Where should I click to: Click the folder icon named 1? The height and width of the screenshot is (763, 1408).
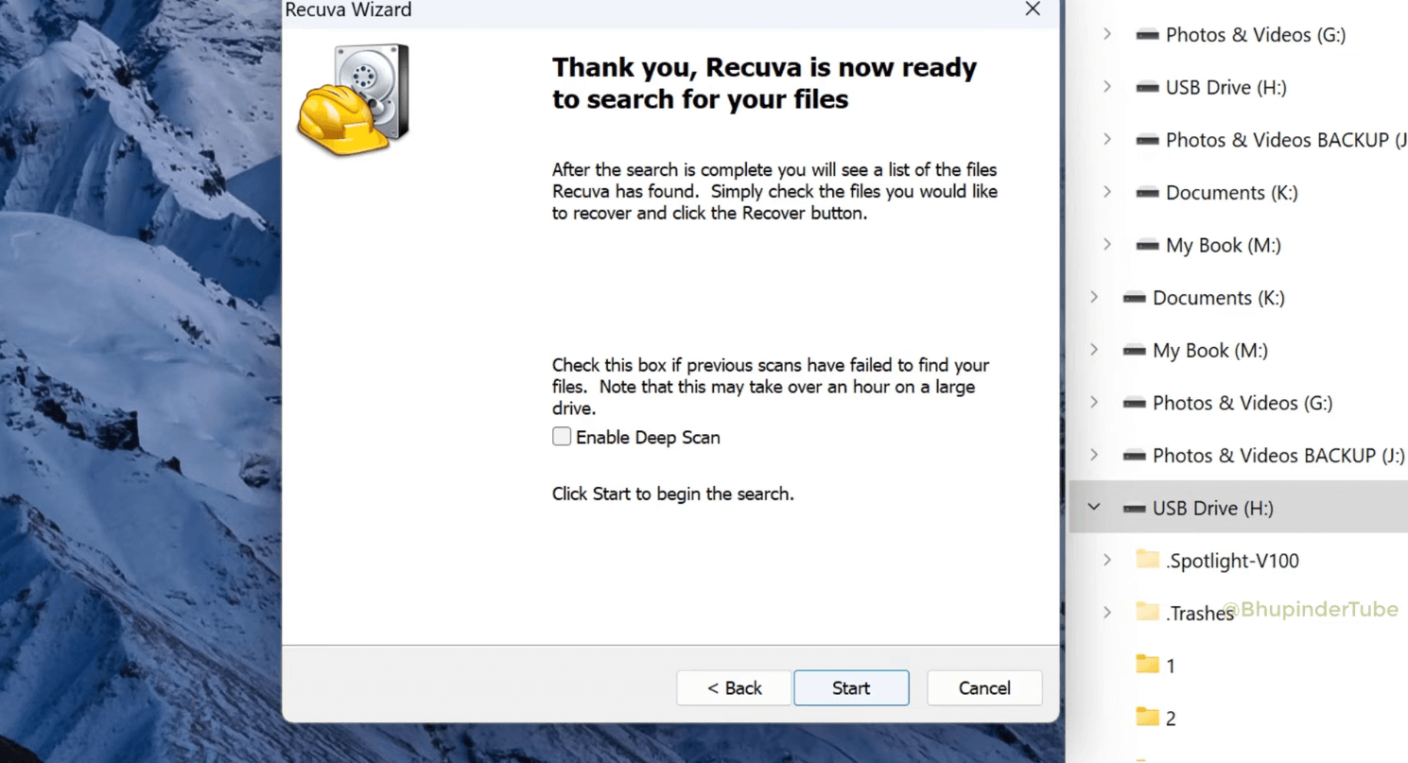(1147, 665)
